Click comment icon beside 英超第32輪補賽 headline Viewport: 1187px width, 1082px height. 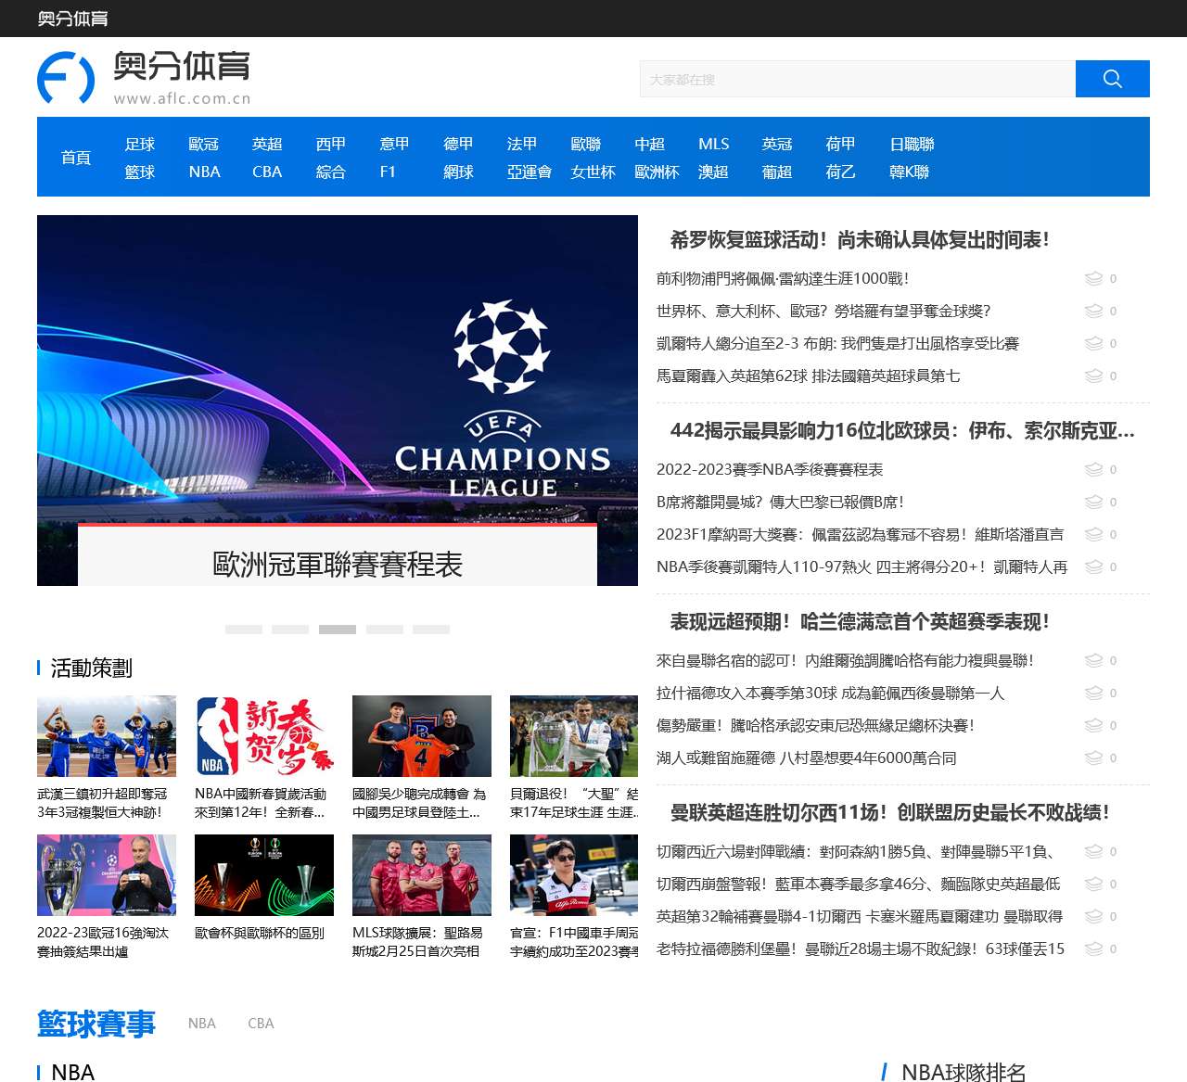[x=1093, y=916]
